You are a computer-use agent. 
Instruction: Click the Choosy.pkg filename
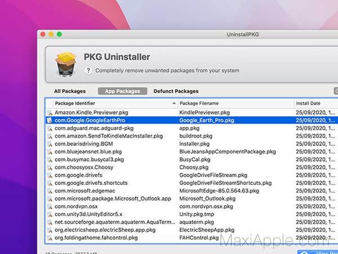click(194, 168)
